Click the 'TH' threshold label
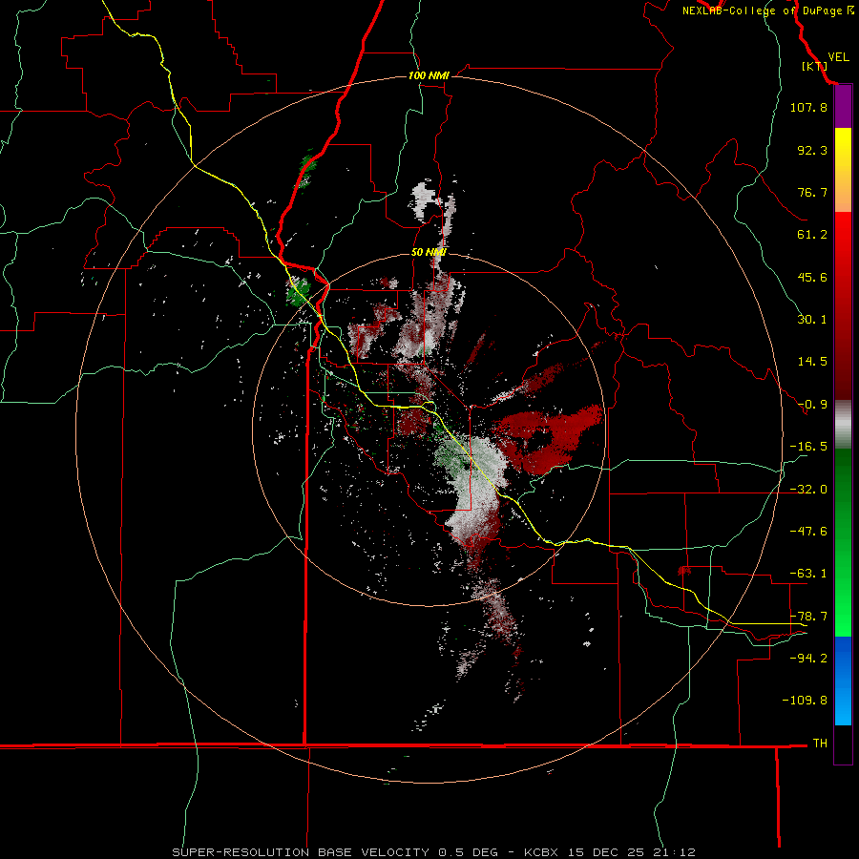859x859 pixels. click(x=820, y=743)
